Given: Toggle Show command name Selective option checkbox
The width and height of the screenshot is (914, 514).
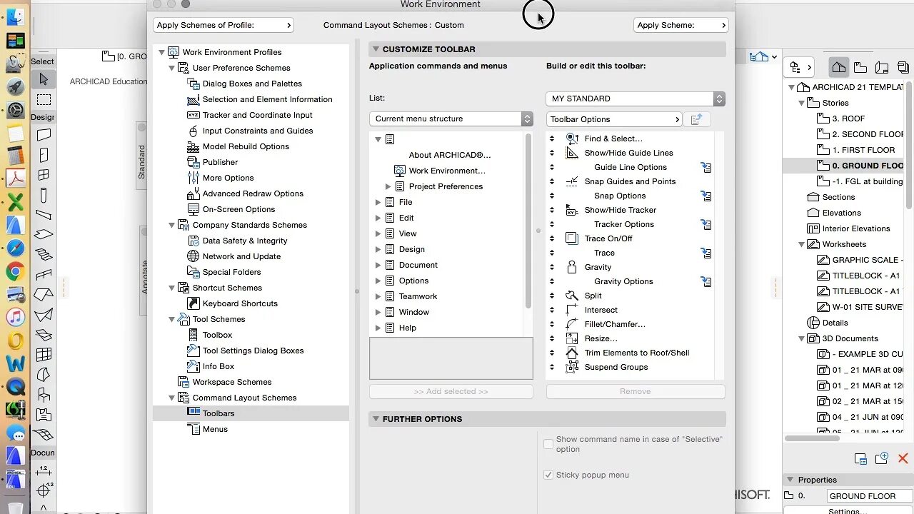Looking at the screenshot, I should pos(548,444).
